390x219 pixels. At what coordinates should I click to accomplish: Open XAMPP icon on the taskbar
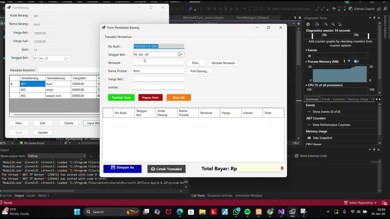[259, 212]
